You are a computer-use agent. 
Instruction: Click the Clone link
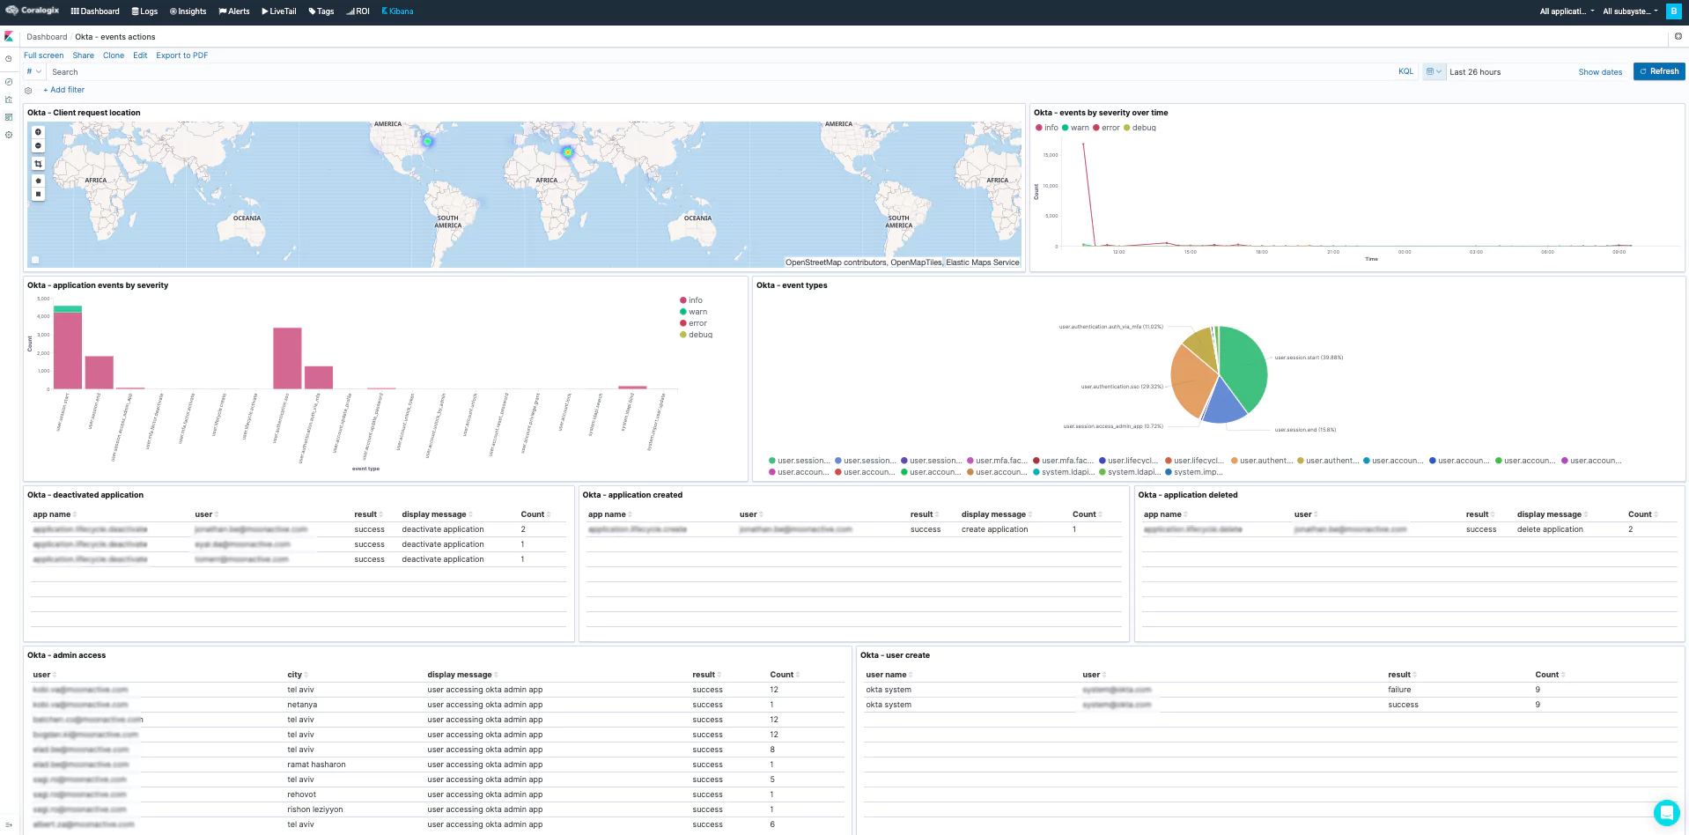coord(114,55)
